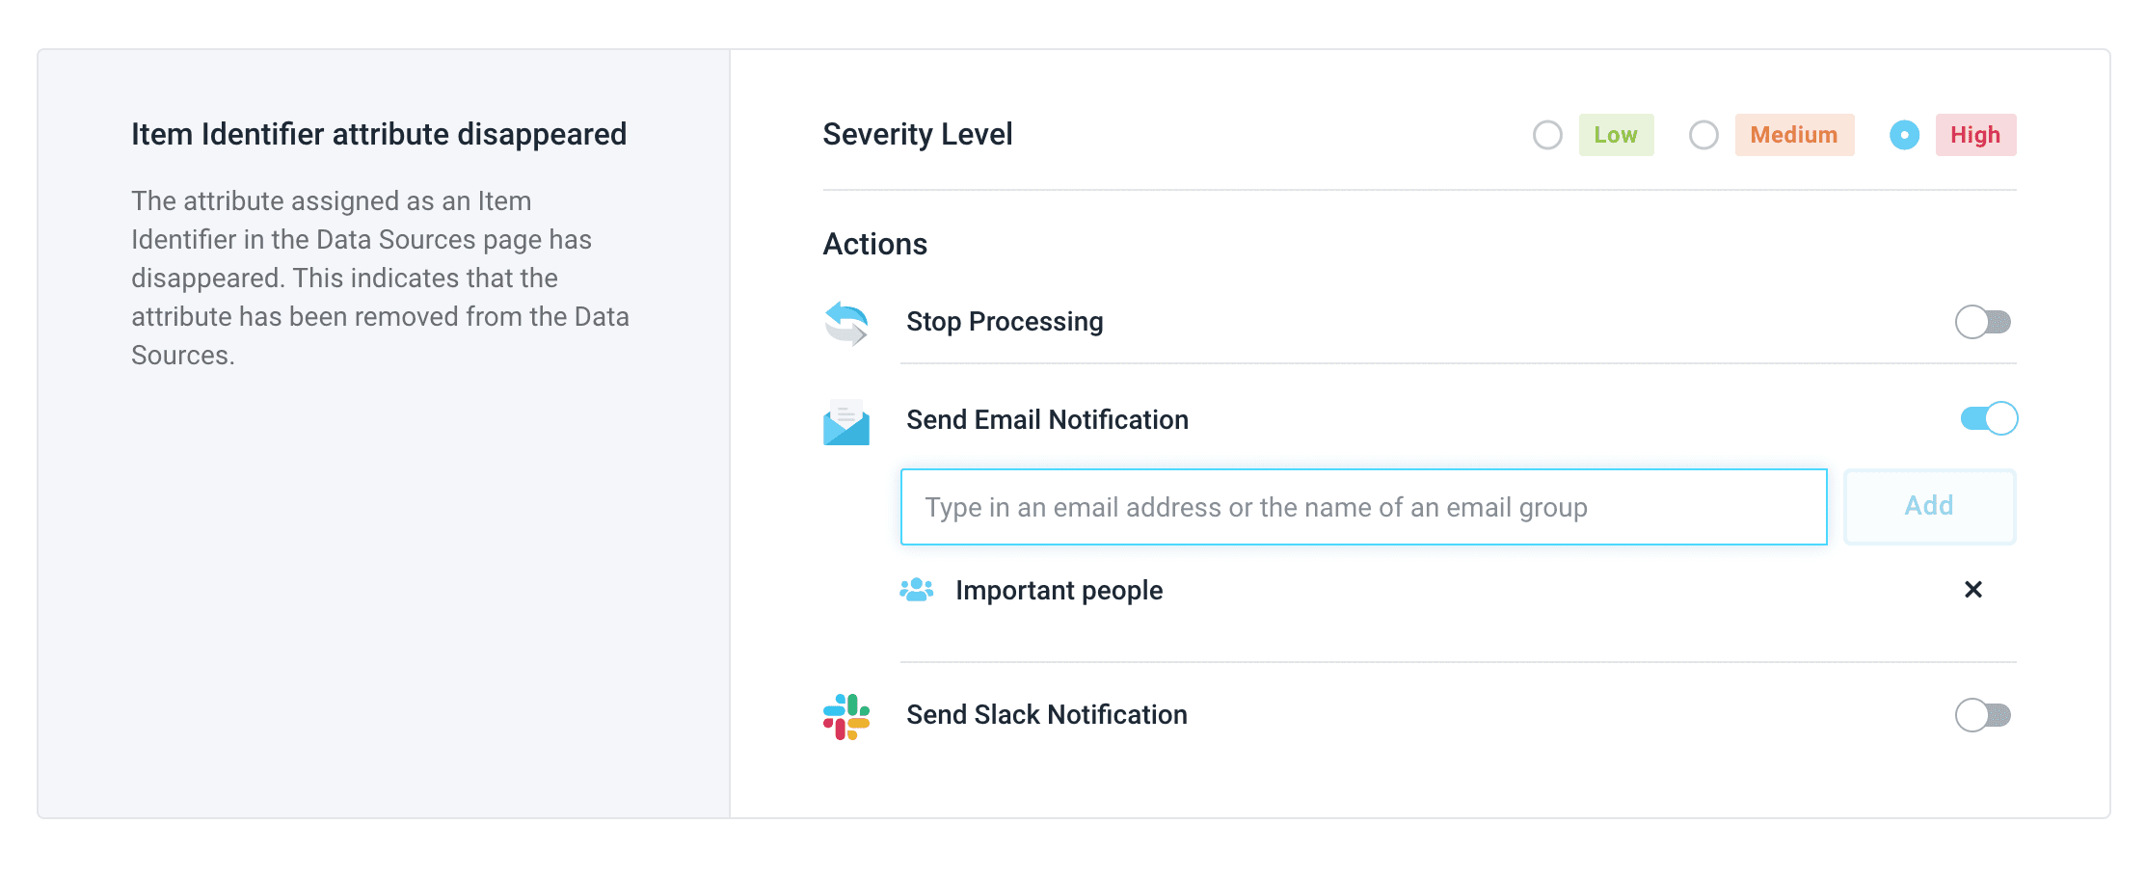
Task: Click the Add email button
Action: [x=1929, y=507]
